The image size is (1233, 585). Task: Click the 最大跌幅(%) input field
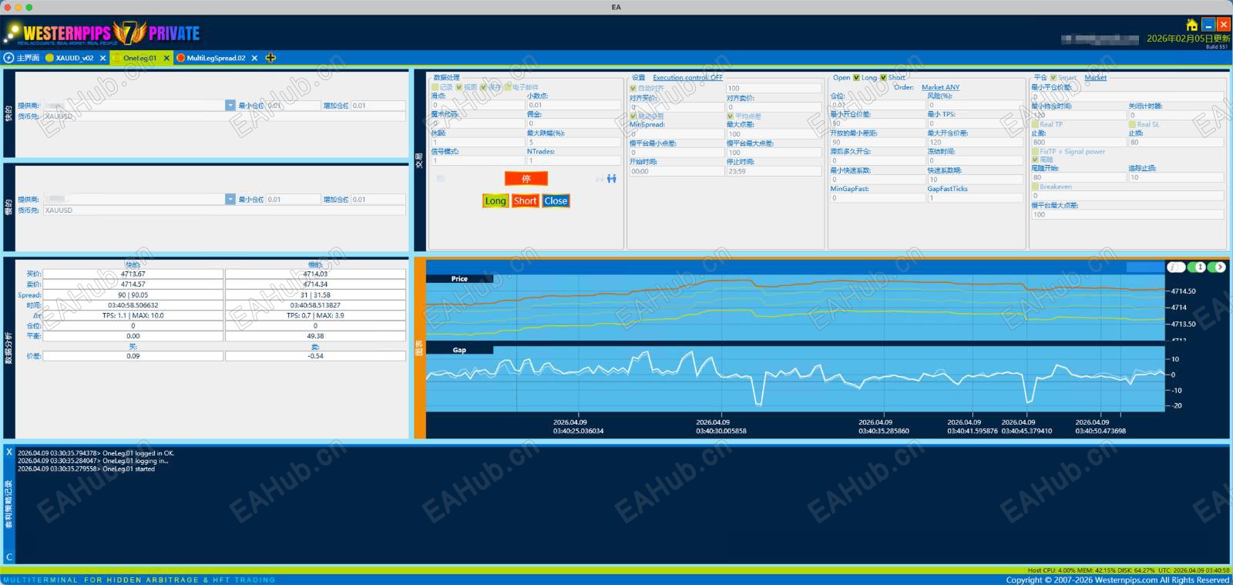[573, 143]
